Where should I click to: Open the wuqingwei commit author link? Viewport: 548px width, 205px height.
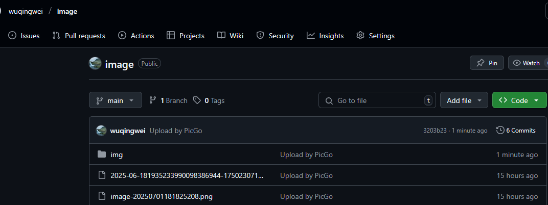click(128, 131)
